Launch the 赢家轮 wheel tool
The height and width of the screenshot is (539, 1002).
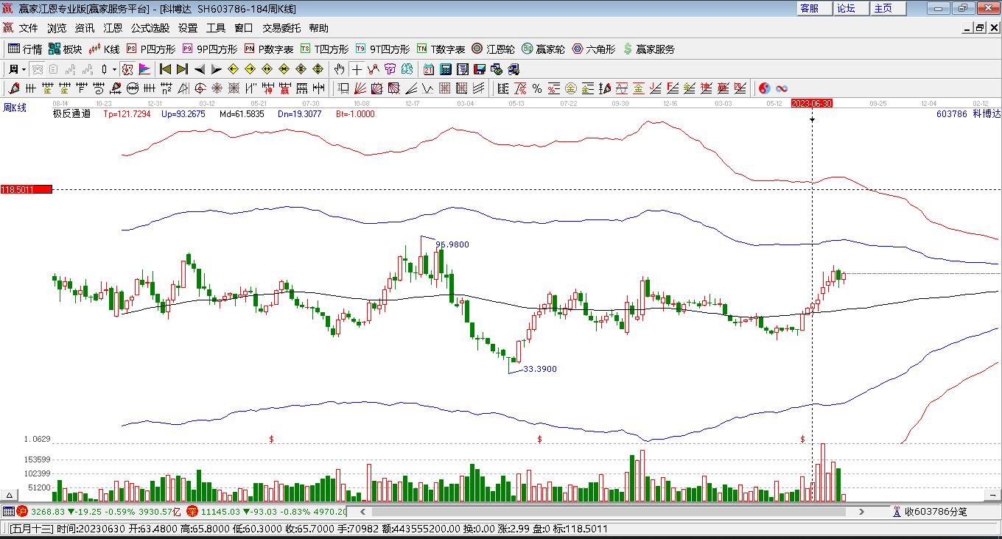tap(543, 49)
